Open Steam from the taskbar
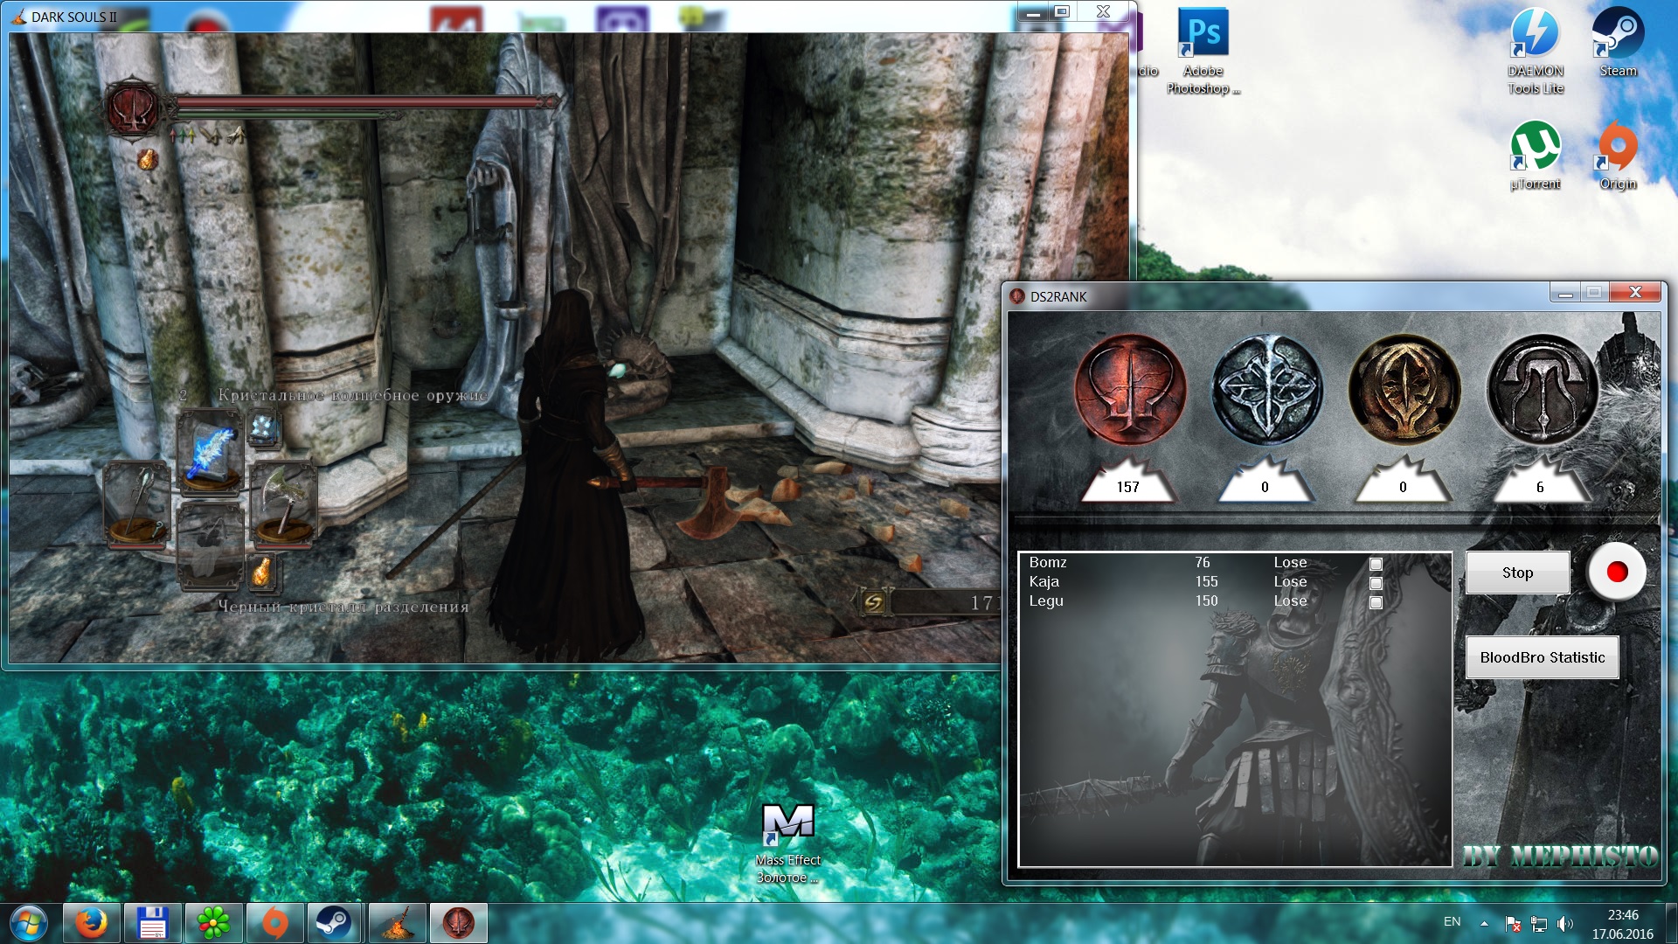The width and height of the screenshot is (1678, 944). [334, 923]
